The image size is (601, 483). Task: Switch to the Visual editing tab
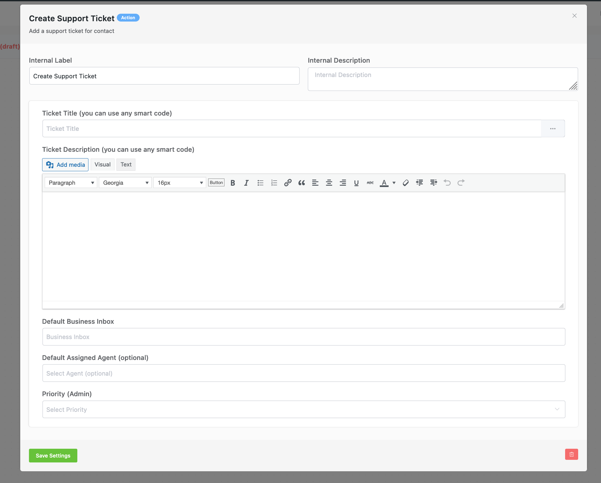[102, 164]
